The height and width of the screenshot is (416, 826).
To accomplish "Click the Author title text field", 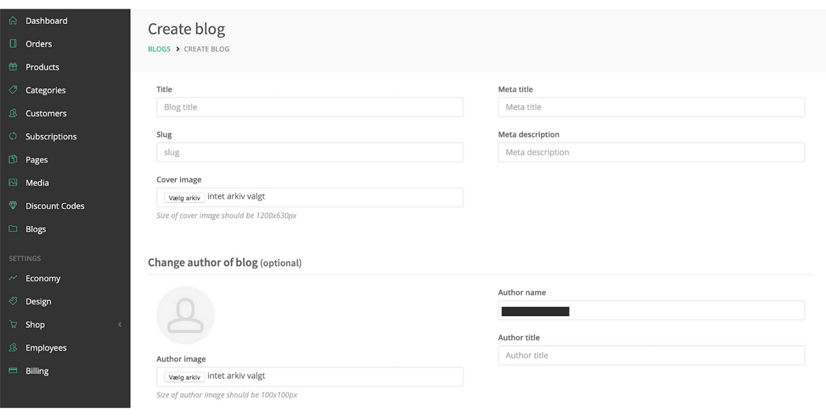I will (x=651, y=355).
